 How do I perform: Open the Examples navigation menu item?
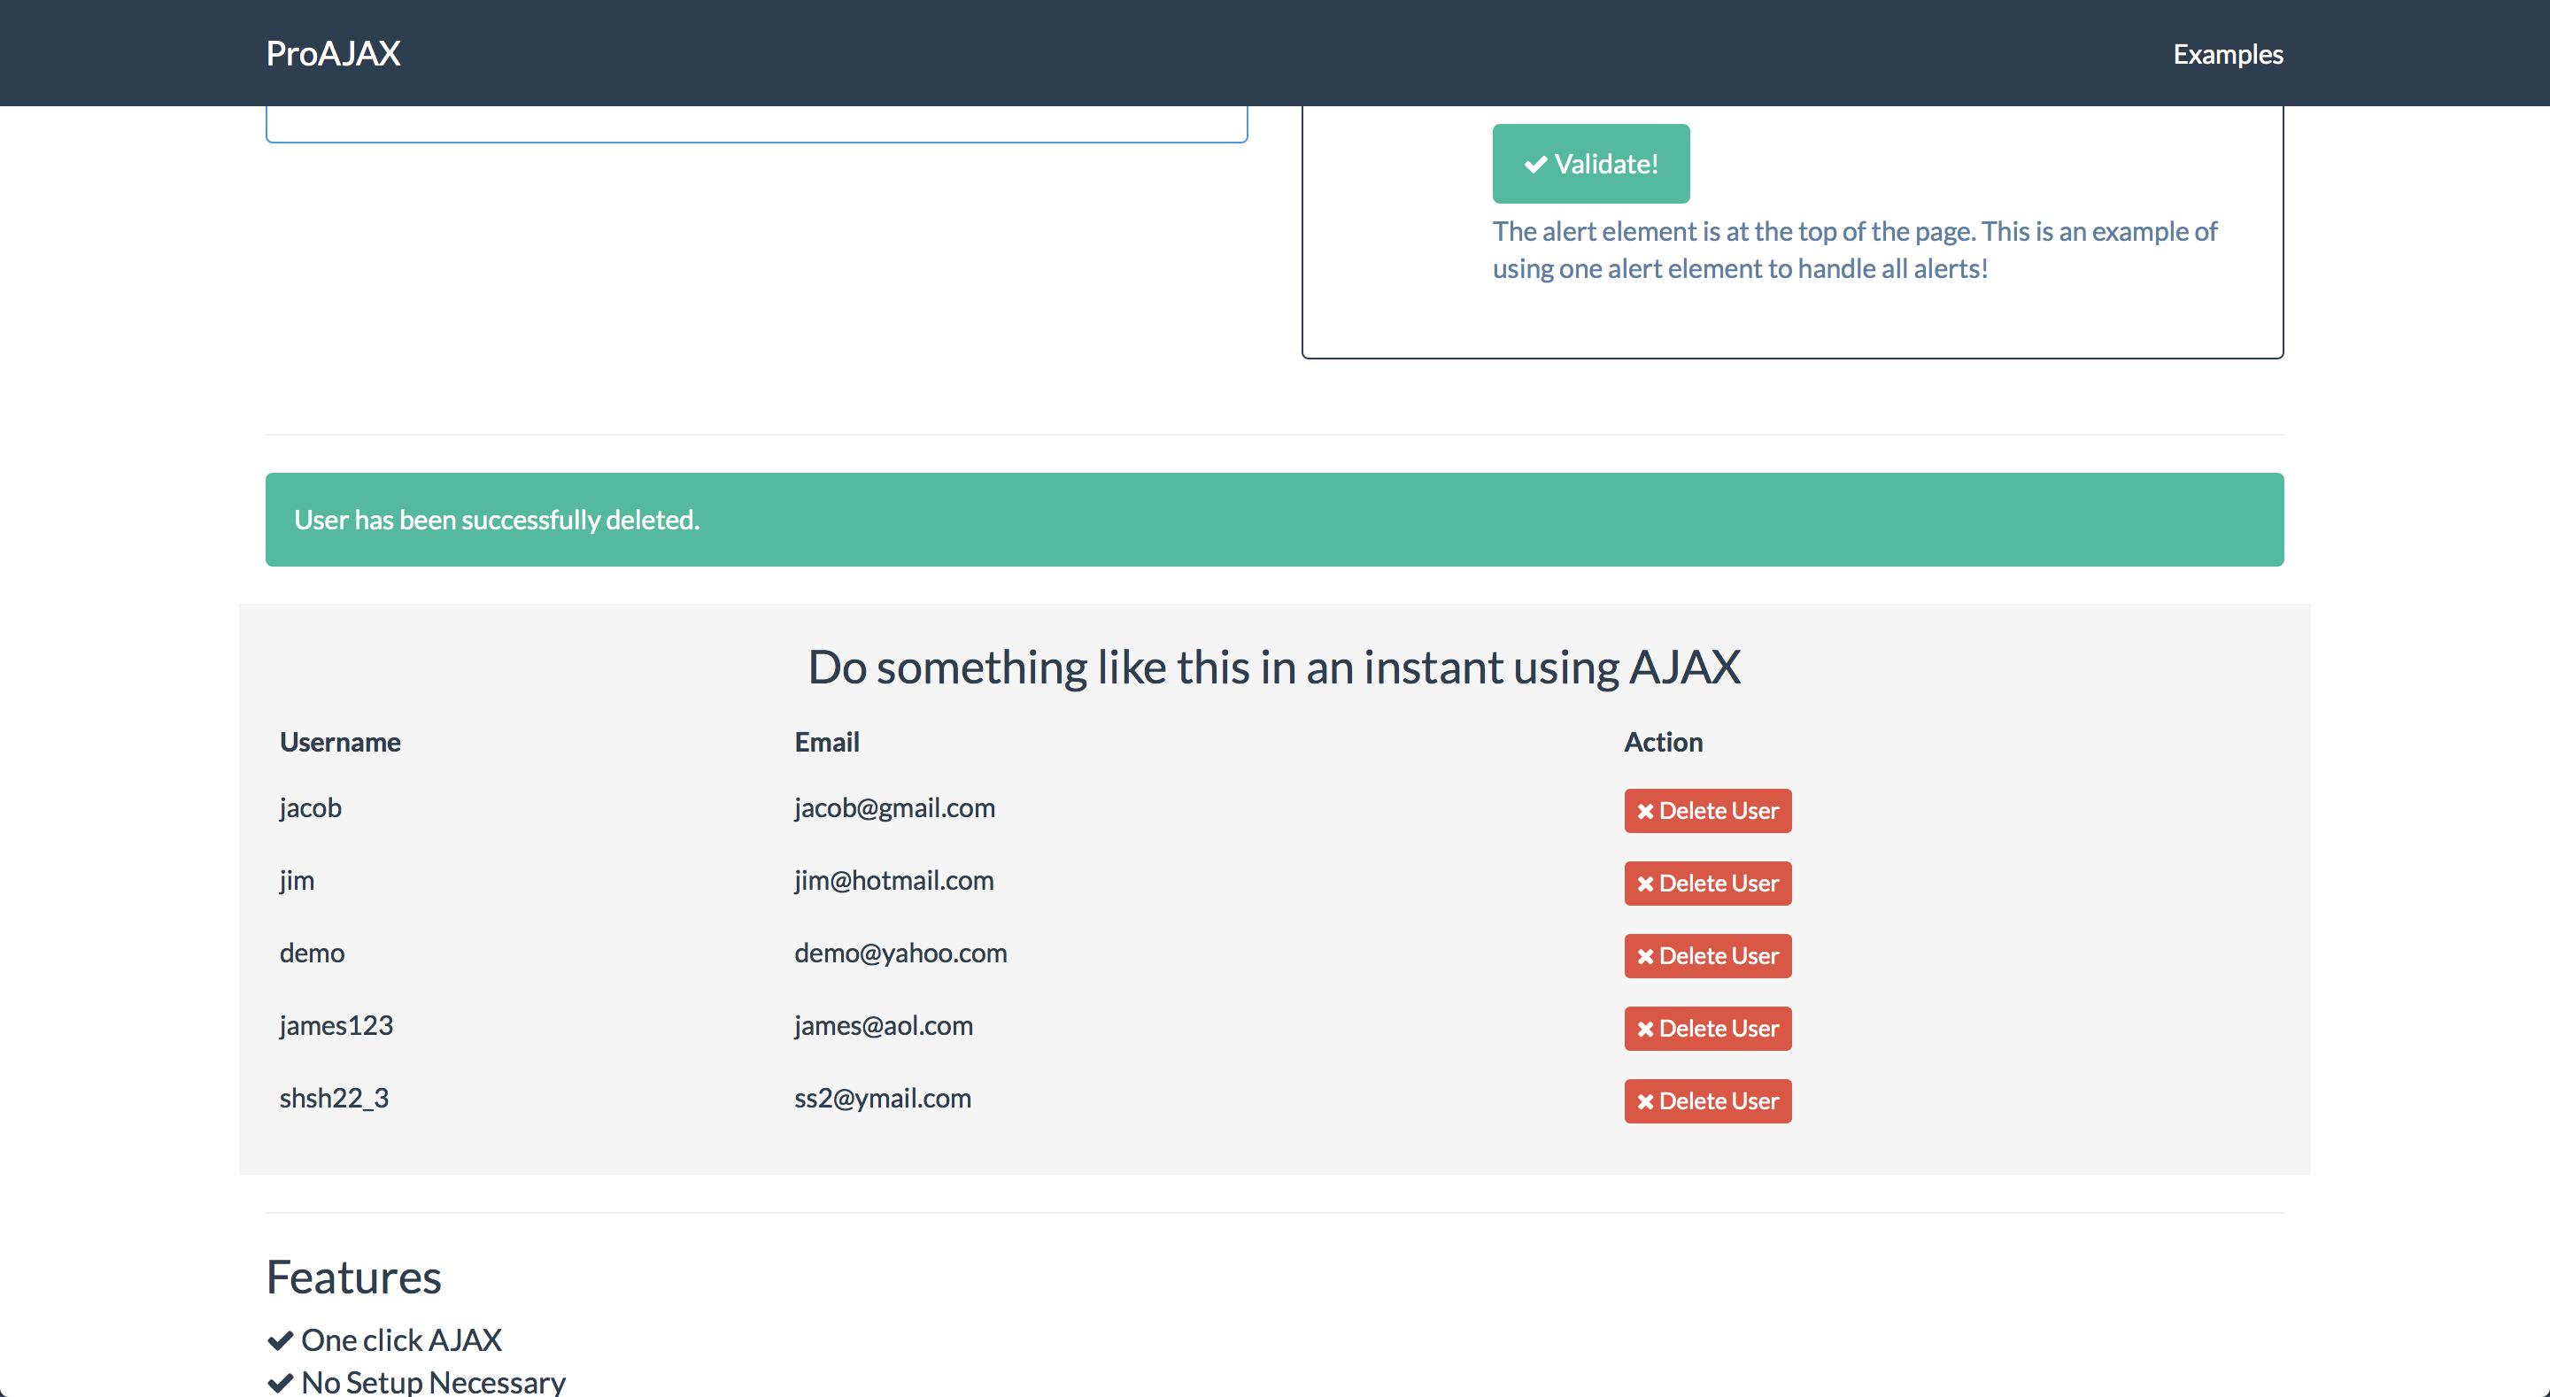click(2228, 55)
